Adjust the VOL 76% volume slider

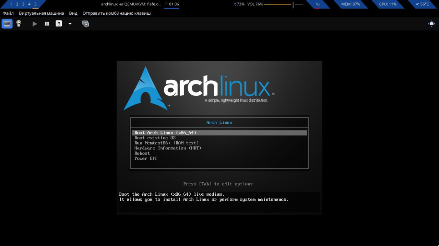click(283, 4)
